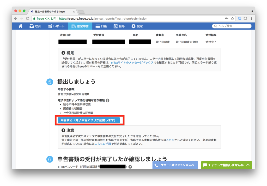Open the 給与 menu
The image size is (267, 186).
tap(119, 26)
